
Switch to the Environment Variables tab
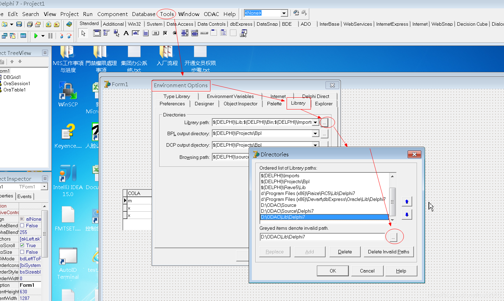point(230,96)
